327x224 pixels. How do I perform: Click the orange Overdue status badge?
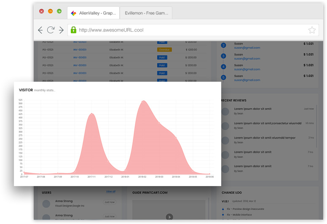click(x=164, y=50)
